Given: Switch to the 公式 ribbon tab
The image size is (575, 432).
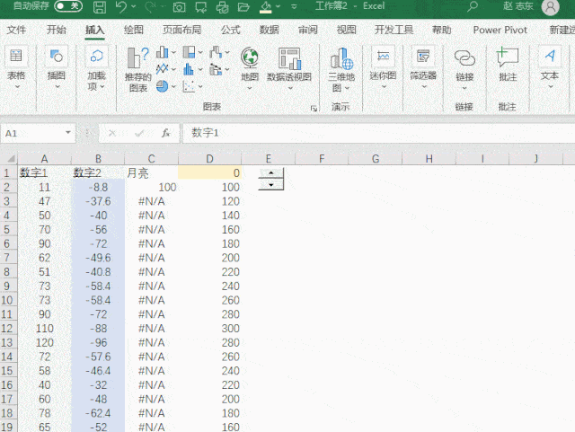Looking at the screenshot, I should 230,30.
